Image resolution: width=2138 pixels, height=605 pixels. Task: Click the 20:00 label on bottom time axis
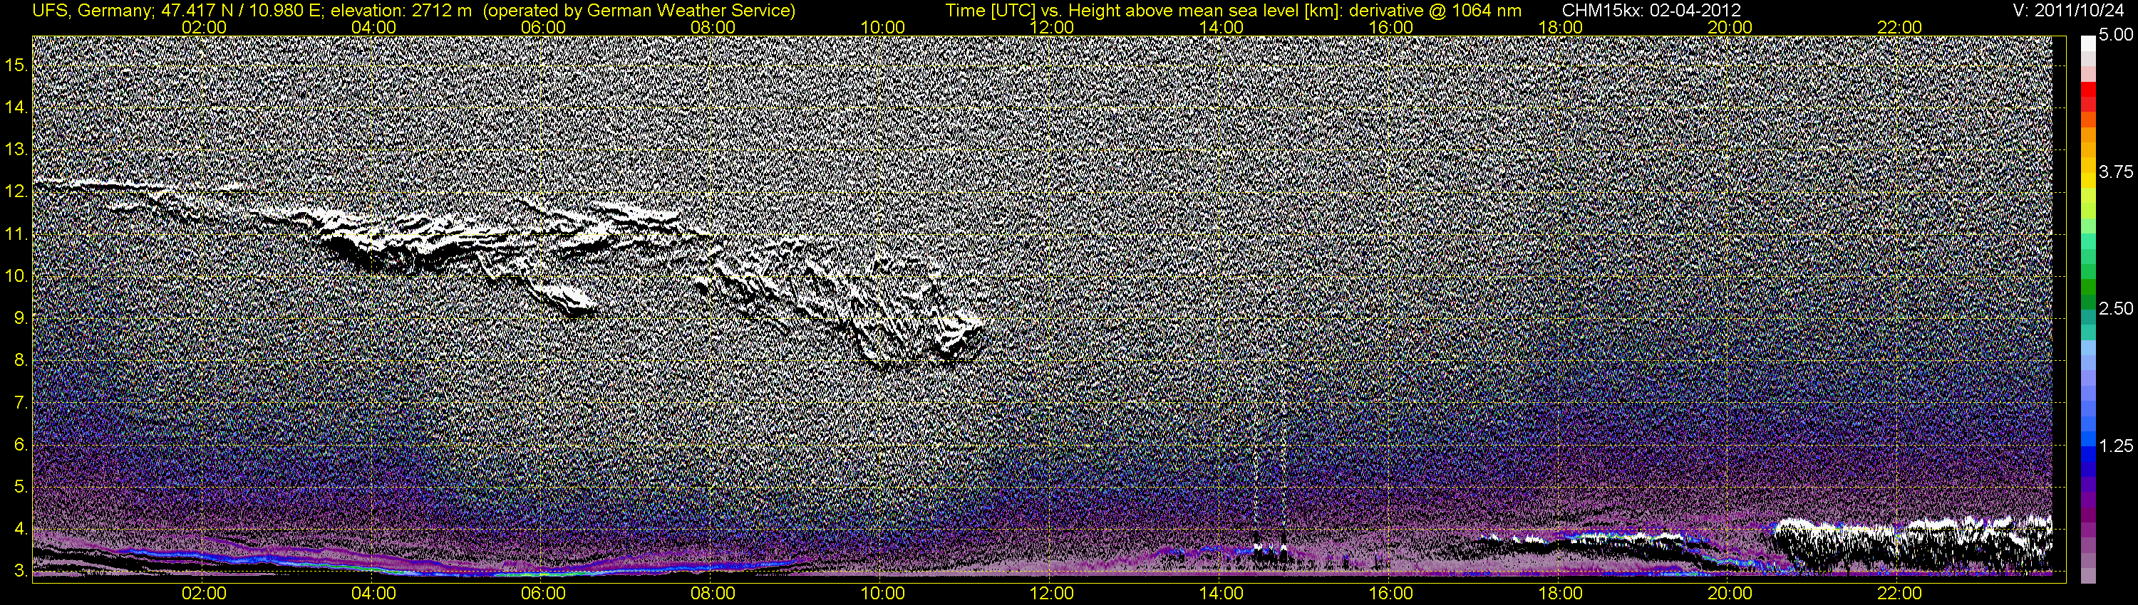(1730, 594)
